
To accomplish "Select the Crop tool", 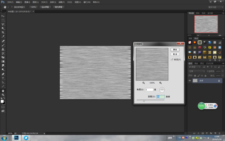I will tap(3, 32).
